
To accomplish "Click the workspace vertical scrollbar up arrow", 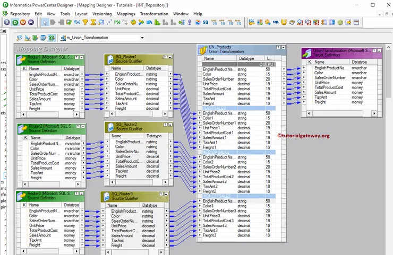I will (389, 47).
